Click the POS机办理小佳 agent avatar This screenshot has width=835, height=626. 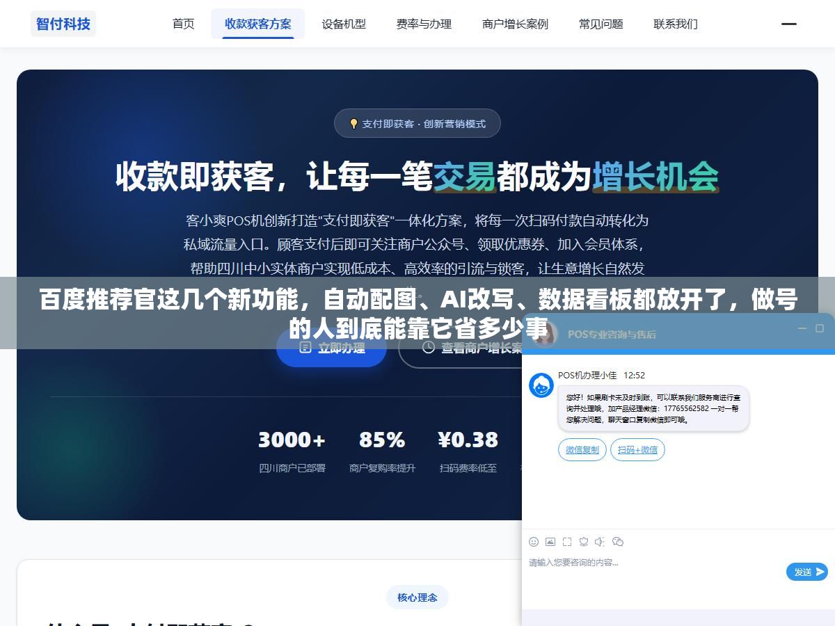(x=541, y=385)
